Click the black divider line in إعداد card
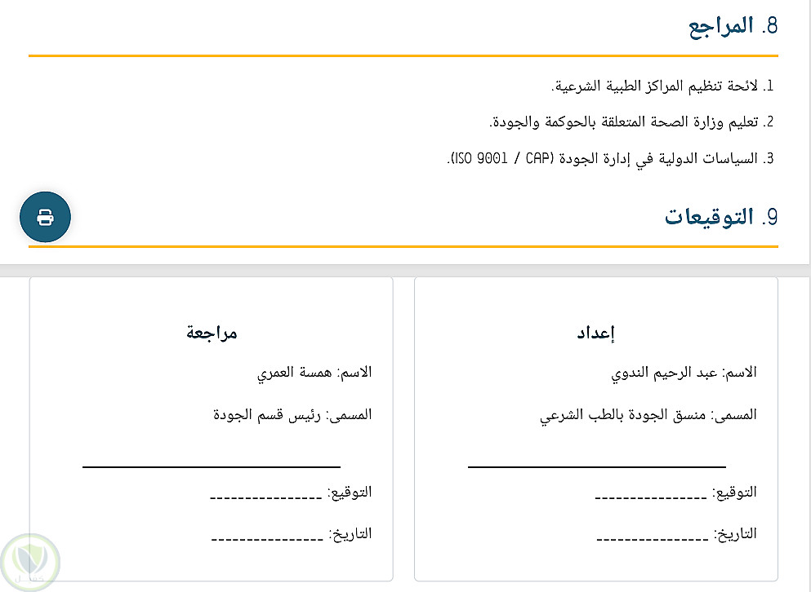Viewport: 811px width, 592px height. click(596, 466)
